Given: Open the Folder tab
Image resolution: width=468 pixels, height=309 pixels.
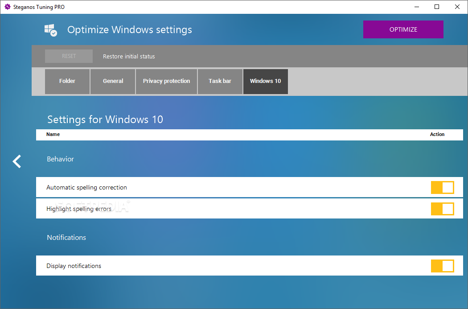Looking at the screenshot, I should [67, 82].
